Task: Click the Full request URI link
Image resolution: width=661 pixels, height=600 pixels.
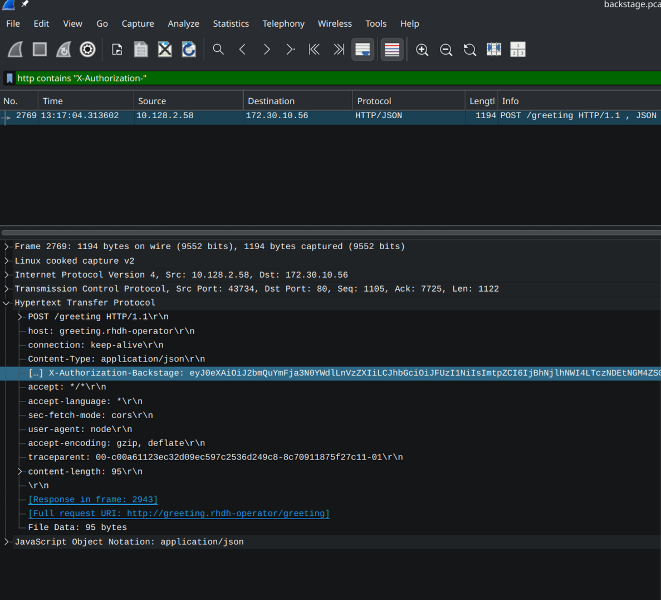Action: tap(179, 514)
